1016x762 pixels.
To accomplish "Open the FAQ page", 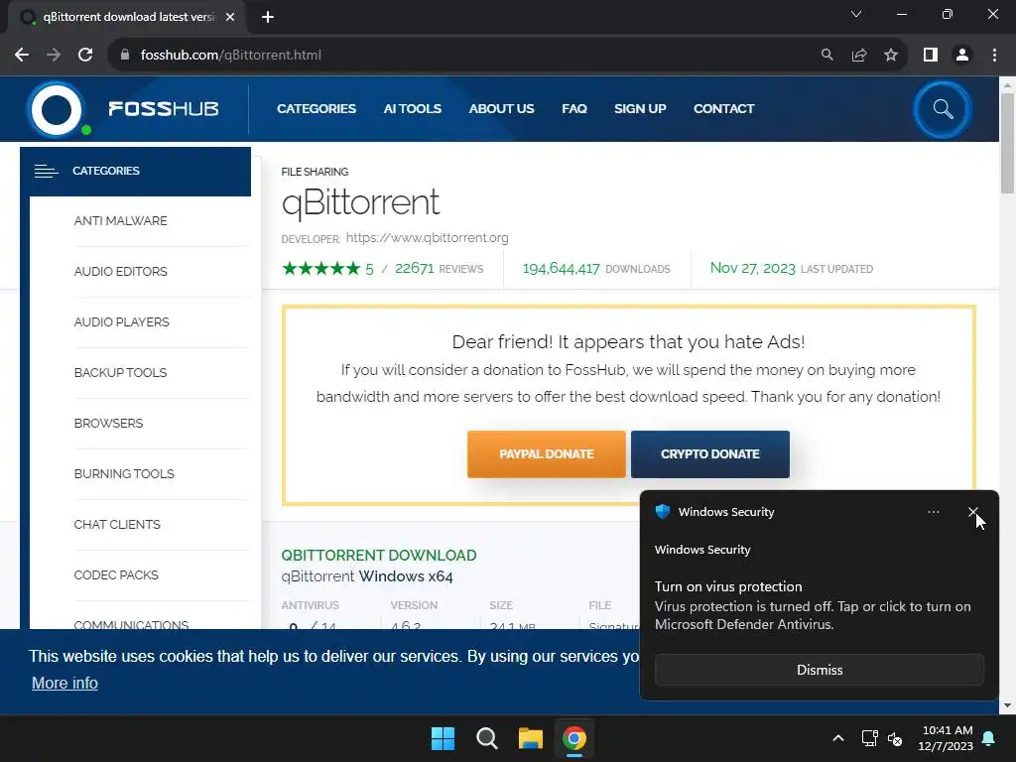I will point(574,109).
